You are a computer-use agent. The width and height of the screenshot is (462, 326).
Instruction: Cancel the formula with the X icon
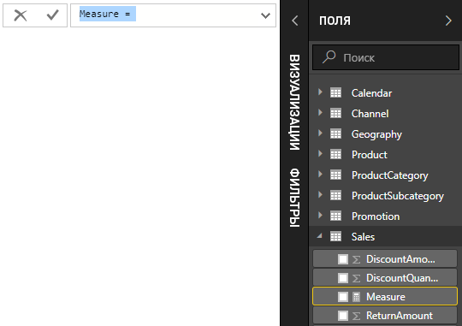point(21,15)
